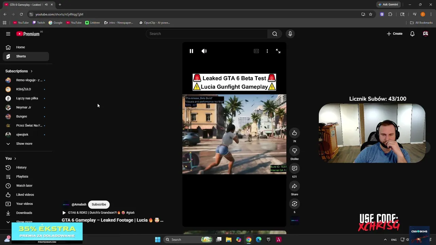436x245 pixels.
Task: Pause the Shorts video
Action: pyautogui.click(x=191, y=51)
